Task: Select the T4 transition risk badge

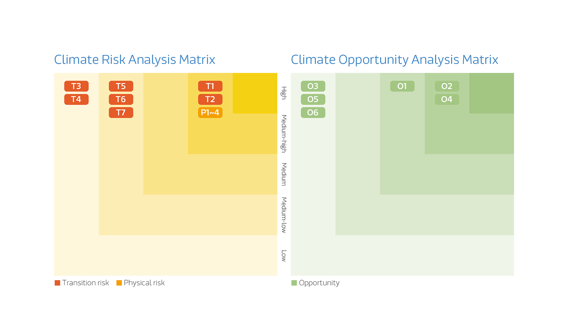Action: tap(76, 99)
